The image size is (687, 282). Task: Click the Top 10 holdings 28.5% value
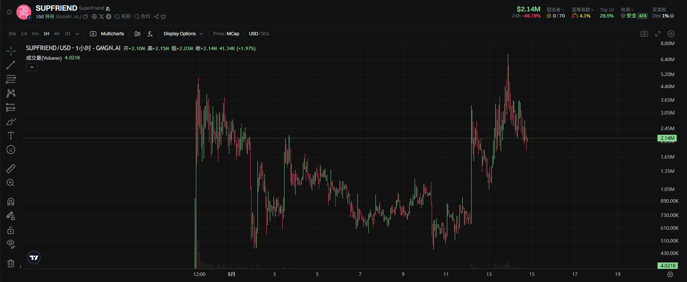pyautogui.click(x=607, y=16)
